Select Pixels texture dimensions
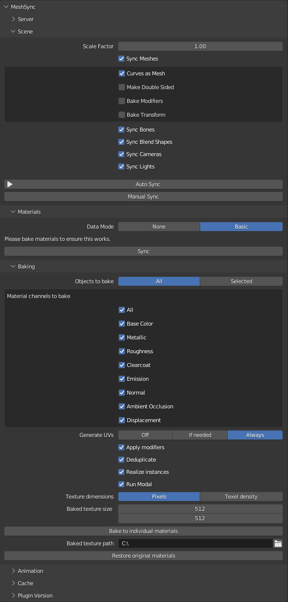288x602 pixels. pyautogui.click(x=159, y=497)
